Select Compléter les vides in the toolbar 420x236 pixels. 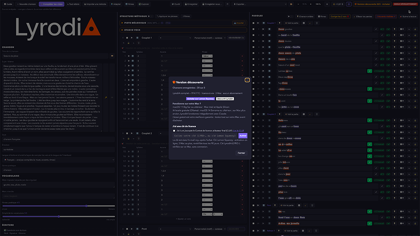coord(51,4)
